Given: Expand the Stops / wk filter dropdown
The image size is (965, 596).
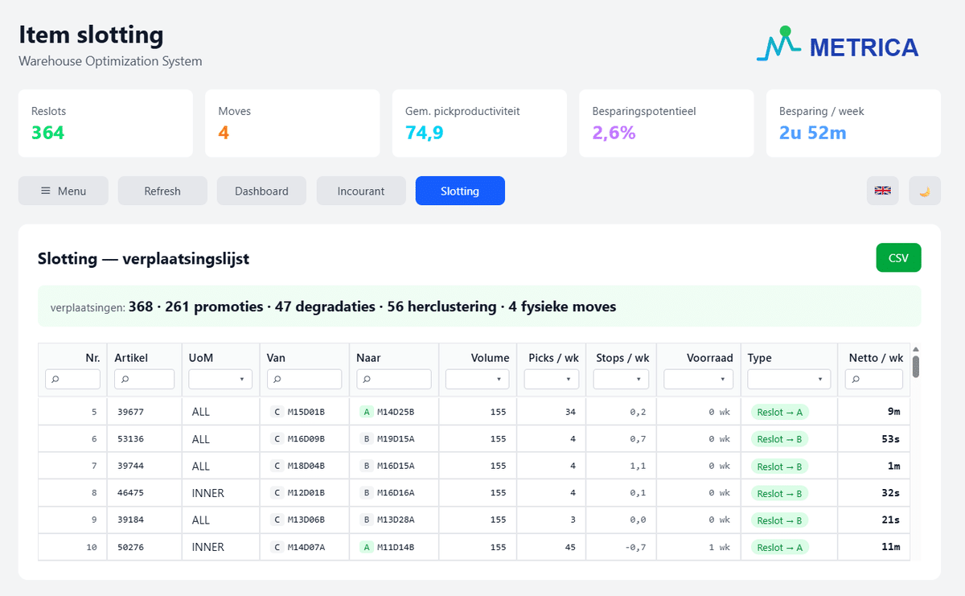Looking at the screenshot, I should [621, 379].
